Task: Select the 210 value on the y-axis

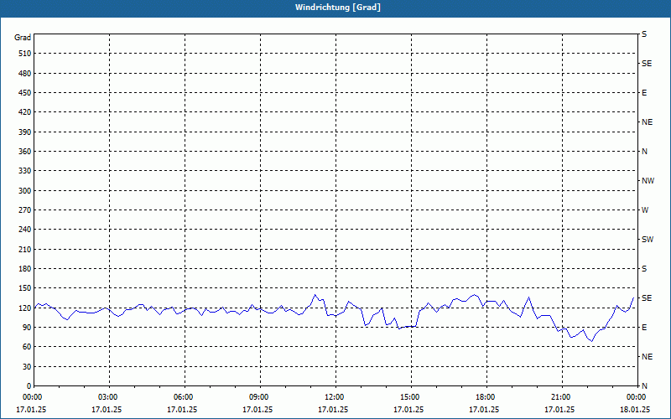Action: (x=25, y=249)
